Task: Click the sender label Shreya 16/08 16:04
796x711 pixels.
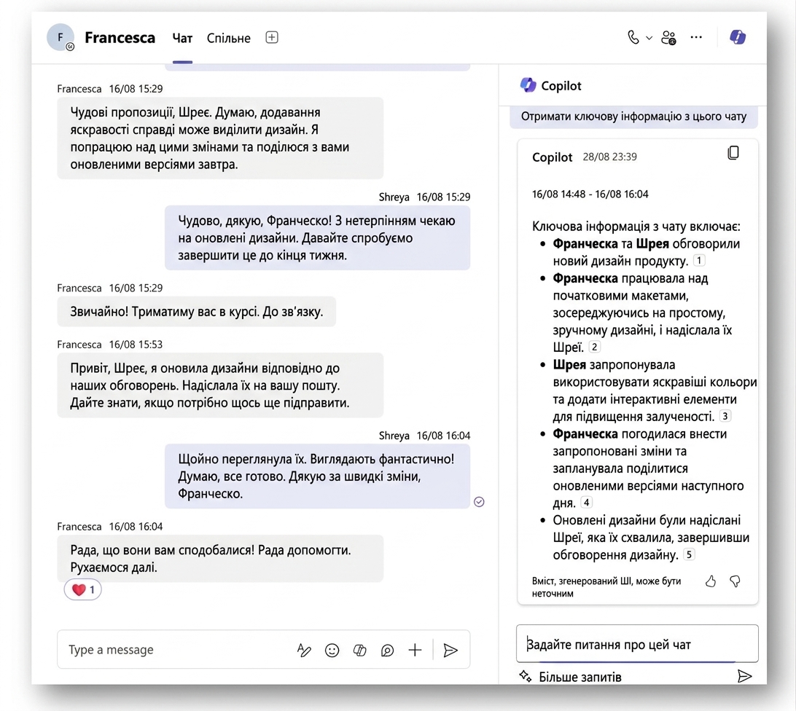Action: [424, 436]
